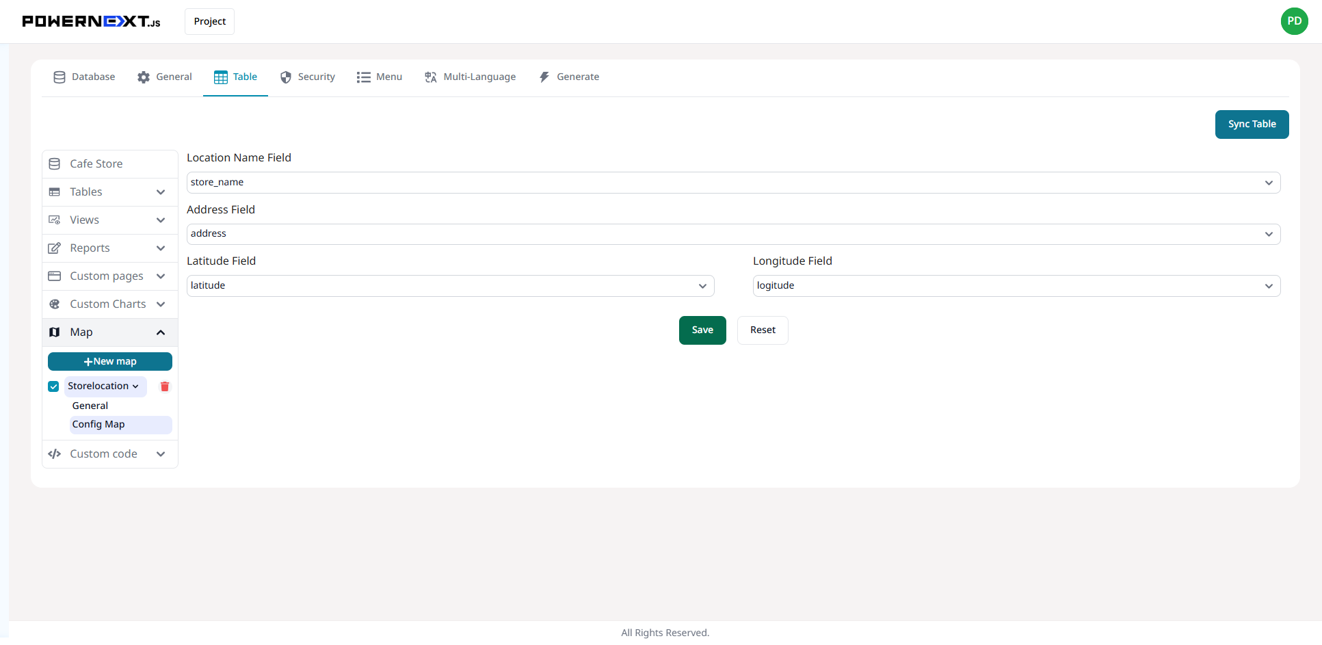Switch to the General tab
1322x645 pixels.
click(x=164, y=77)
